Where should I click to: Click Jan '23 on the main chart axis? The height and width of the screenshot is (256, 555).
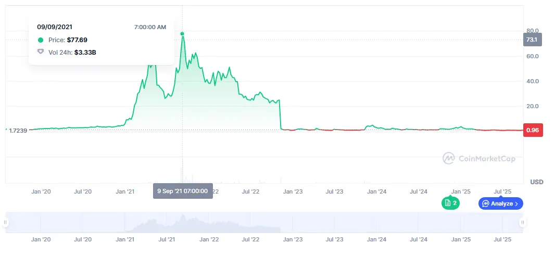point(292,191)
